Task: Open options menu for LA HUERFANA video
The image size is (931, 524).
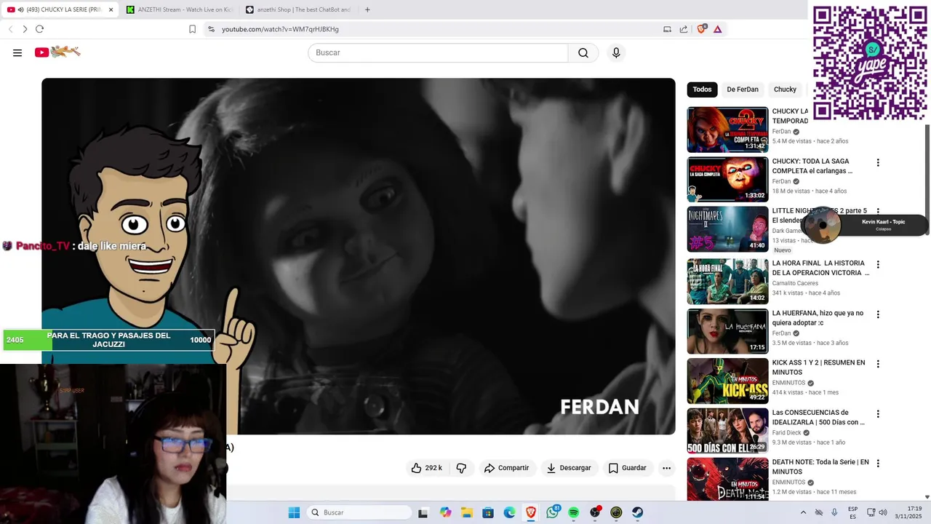Action: coord(878,314)
